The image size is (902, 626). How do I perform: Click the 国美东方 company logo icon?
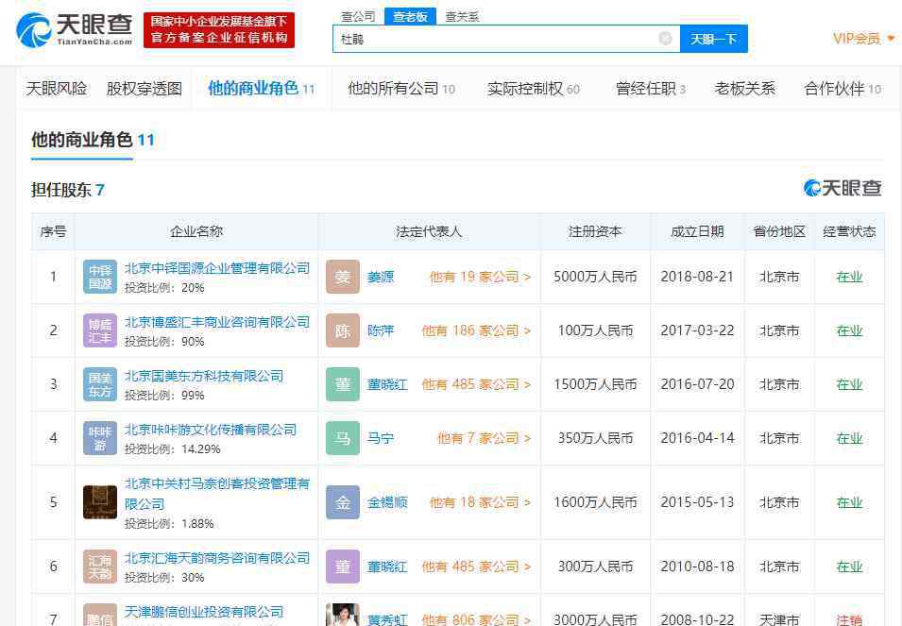100,384
